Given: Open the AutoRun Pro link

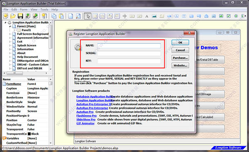Looking at the screenshot, I should point(85,112).
